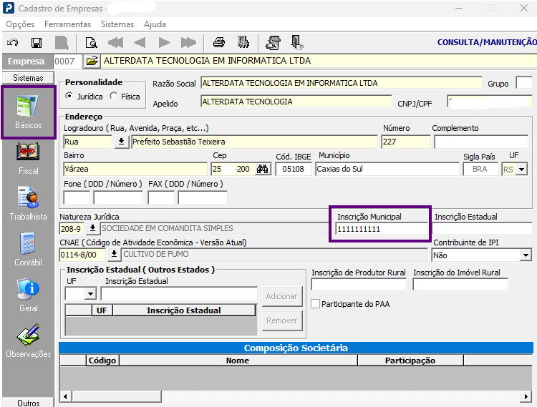537x407 pixels.
Task: Jump to first record with double-left arrows
Action: [115, 43]
